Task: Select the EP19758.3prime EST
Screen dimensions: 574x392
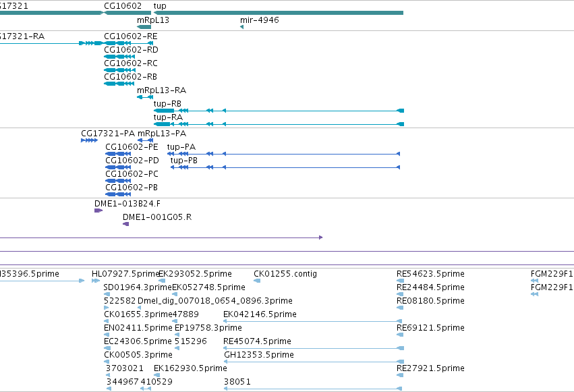Action: click(x=177, y=335)
